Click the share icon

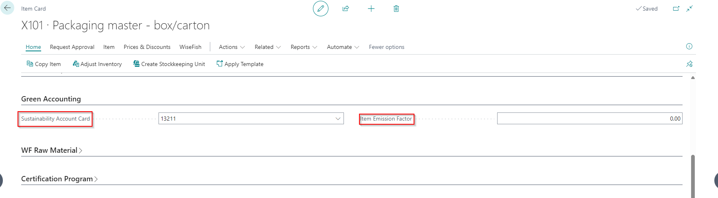click(x=346, y=9)
